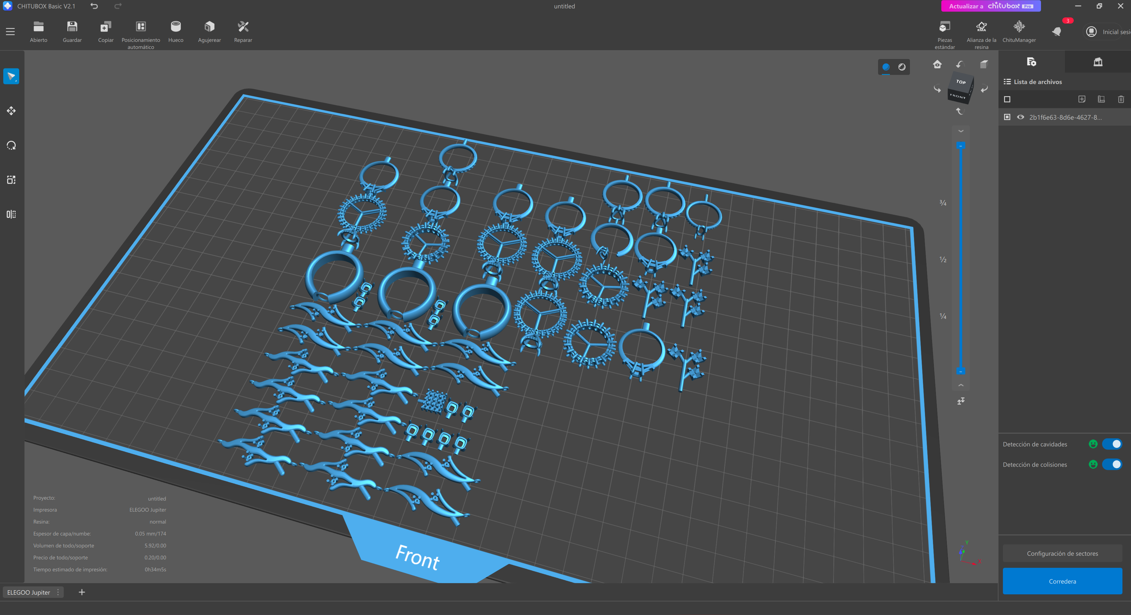Run Posicionamiento automático
This screenshot has width=1131, height=615.
point(140,35)
